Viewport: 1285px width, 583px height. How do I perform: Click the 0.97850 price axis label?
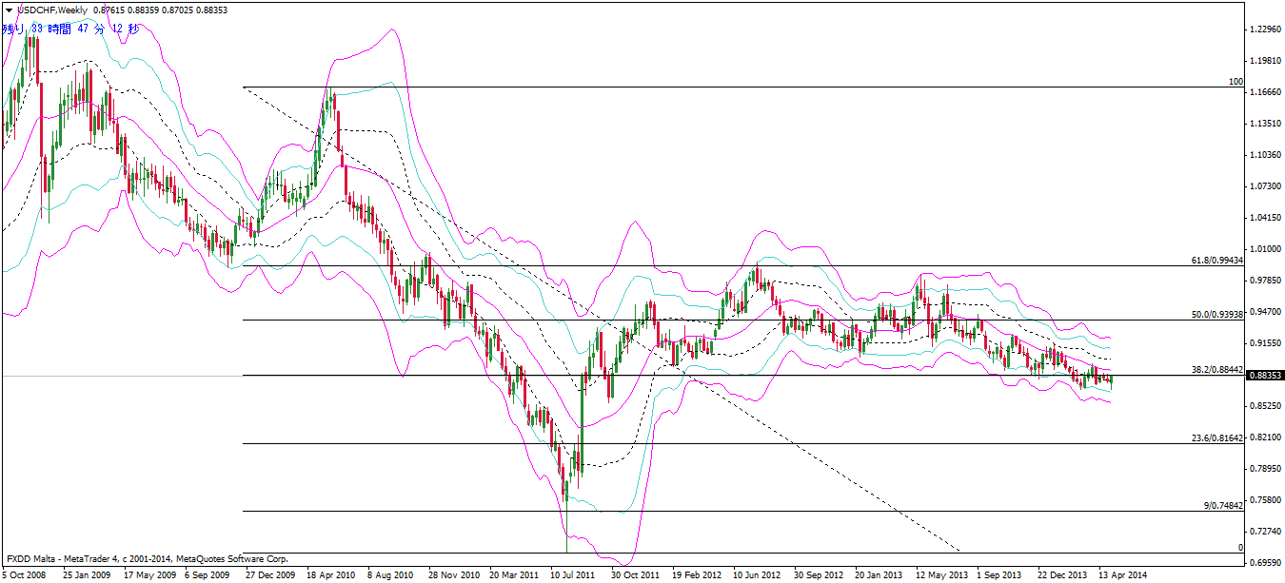click(x=1265, y=281)
